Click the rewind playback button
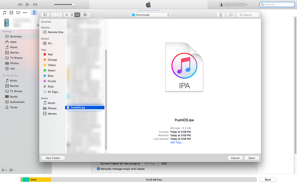This screenshot has height=185, width=297. [x=20, y=4]
